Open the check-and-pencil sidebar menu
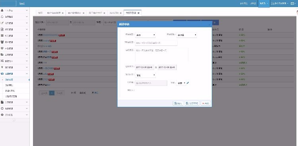Viewport: 298px width, 146px height. click(15, 23)
